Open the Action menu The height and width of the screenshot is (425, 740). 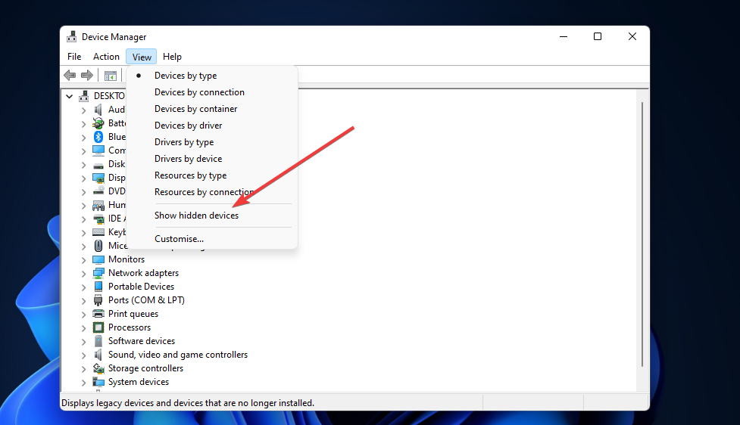tap(106, 57)
